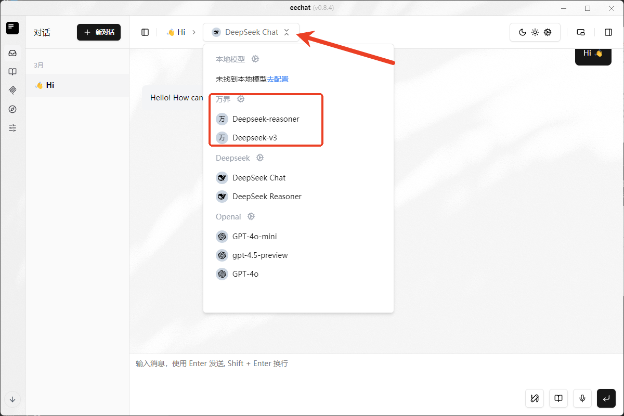This screenshot has width=624, height=416.
Task: Maximize the eechat window
Action: coord(588,8)
